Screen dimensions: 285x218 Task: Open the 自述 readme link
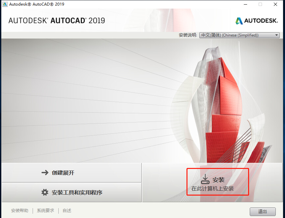pyautogui.click(x=67, y=210)
